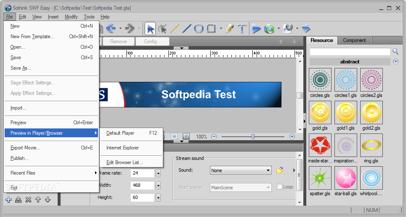Open the shape tool dropdown arrow

221,29
